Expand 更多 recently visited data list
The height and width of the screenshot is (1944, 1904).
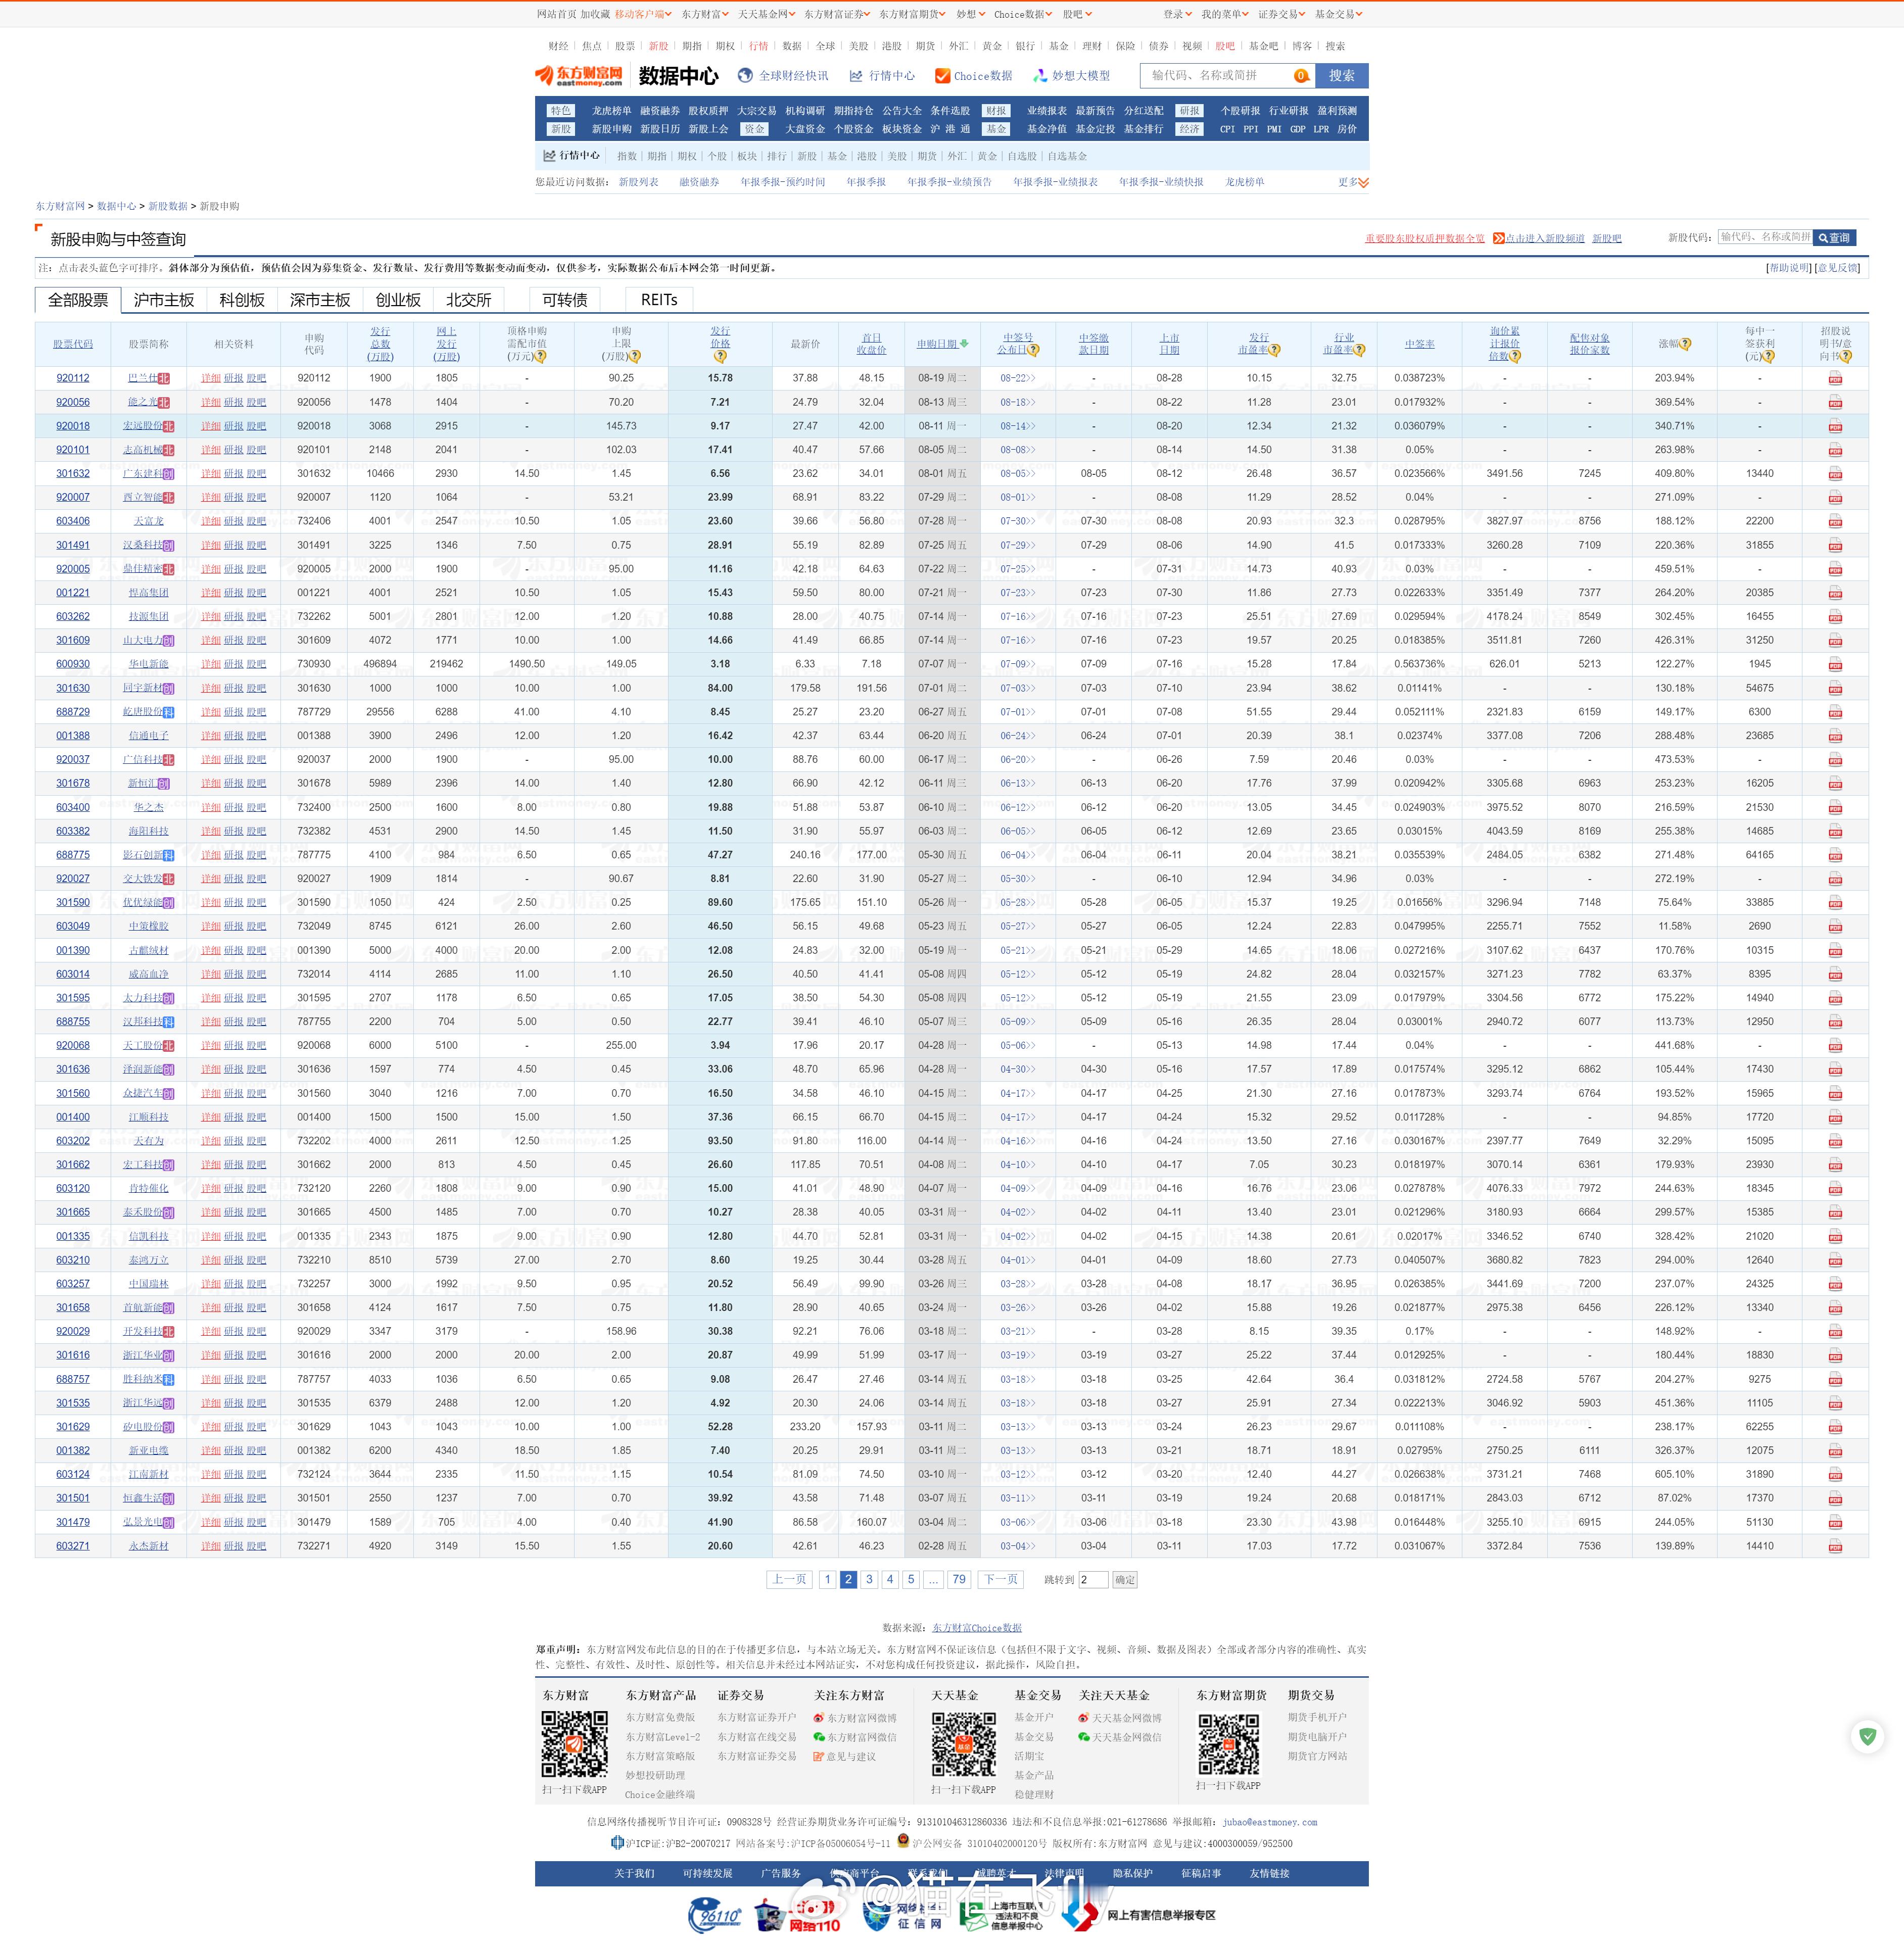pyautogui.click(x=1353, y=182)
